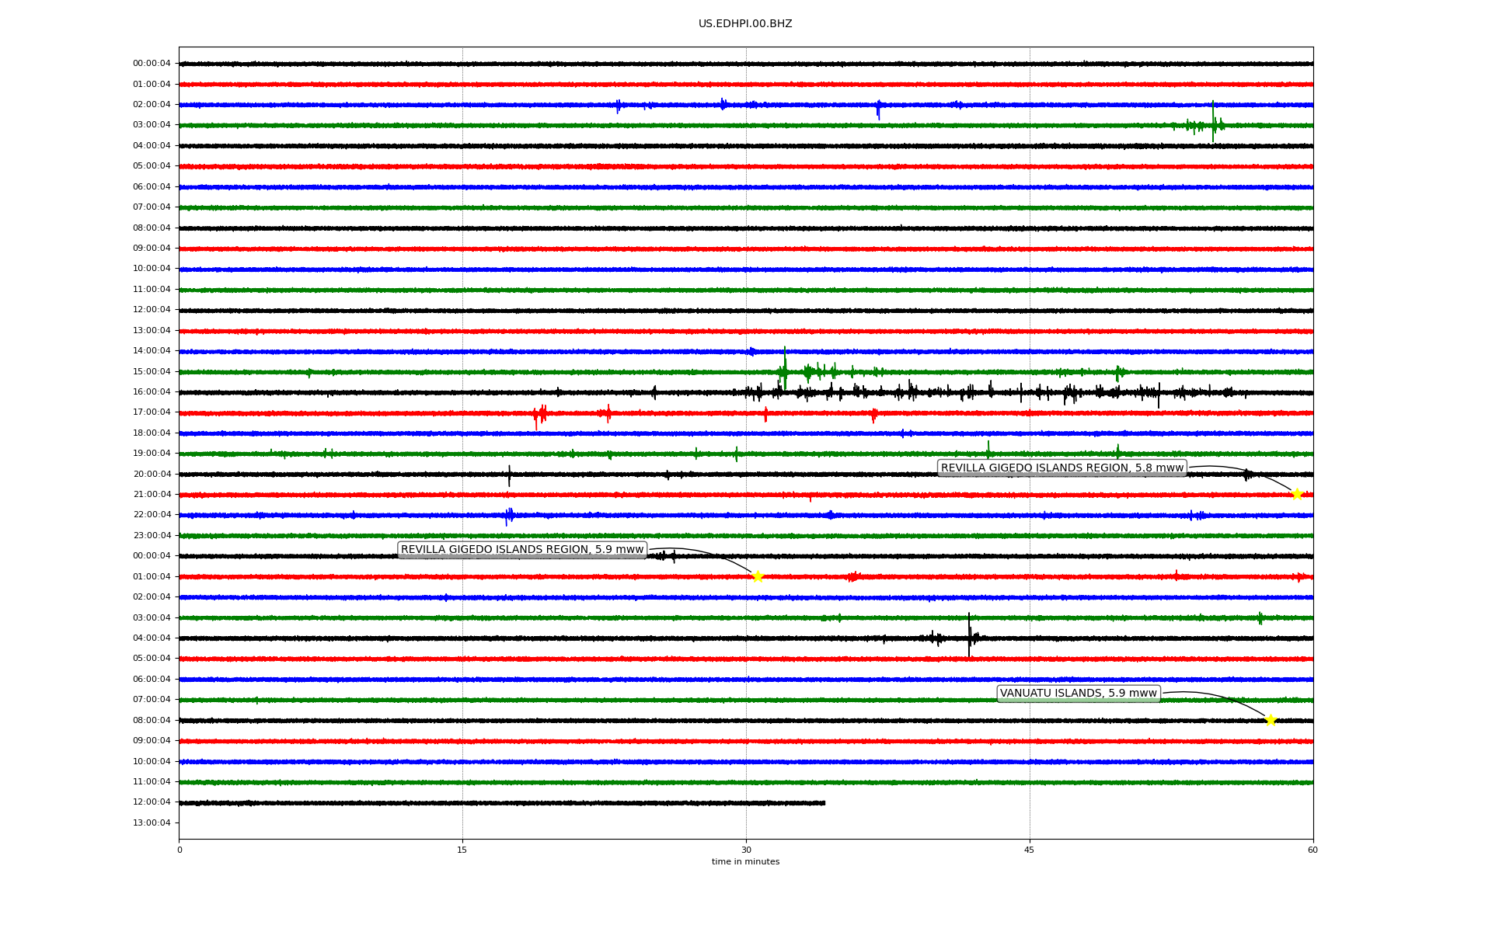Select the yellow star for Revilla Gigedo 5.9 mww
This screenshot has width=1492, height=932.
pyautogui.click(x=758, y=576)
